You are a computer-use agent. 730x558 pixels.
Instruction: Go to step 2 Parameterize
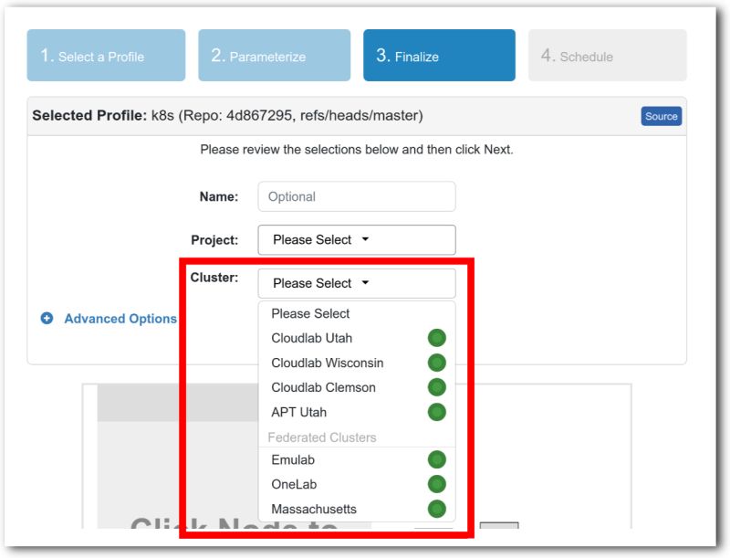[x=275, y=56]
